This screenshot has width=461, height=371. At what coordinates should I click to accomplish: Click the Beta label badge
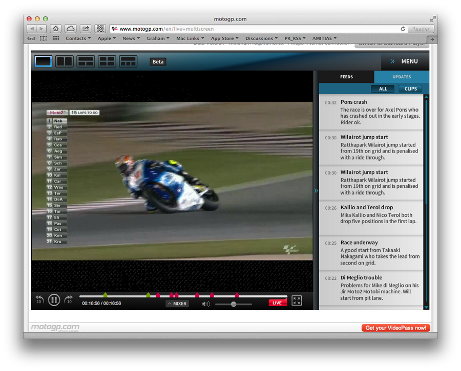pyautogui.click(x=158, y=62)
